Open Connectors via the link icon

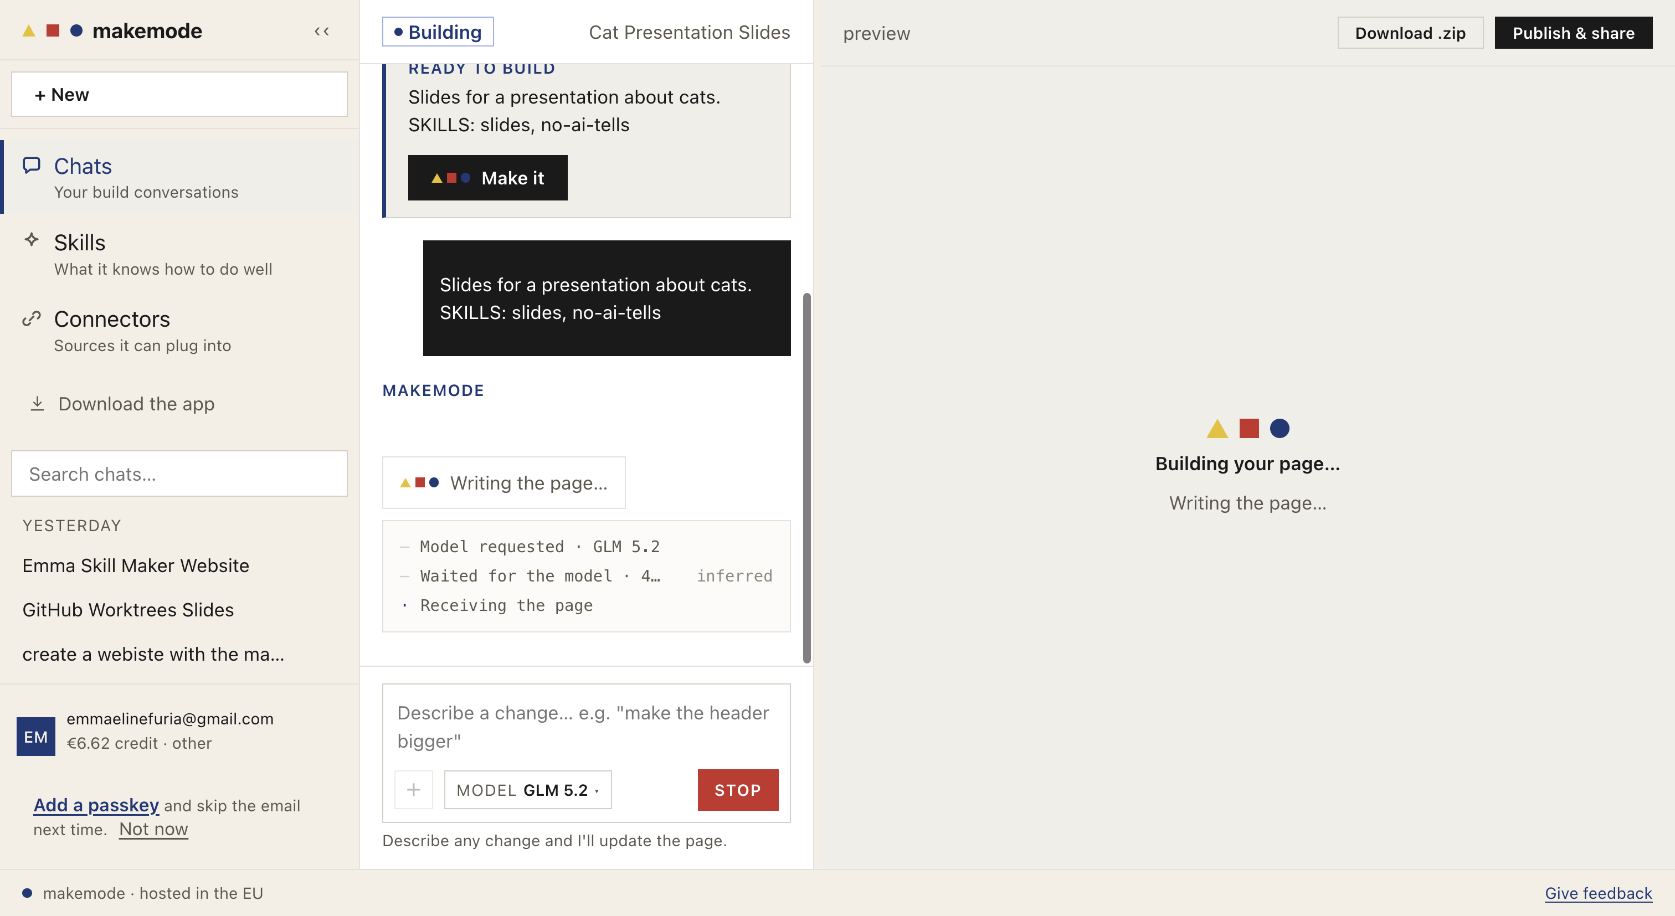click(x=32, y=317)
